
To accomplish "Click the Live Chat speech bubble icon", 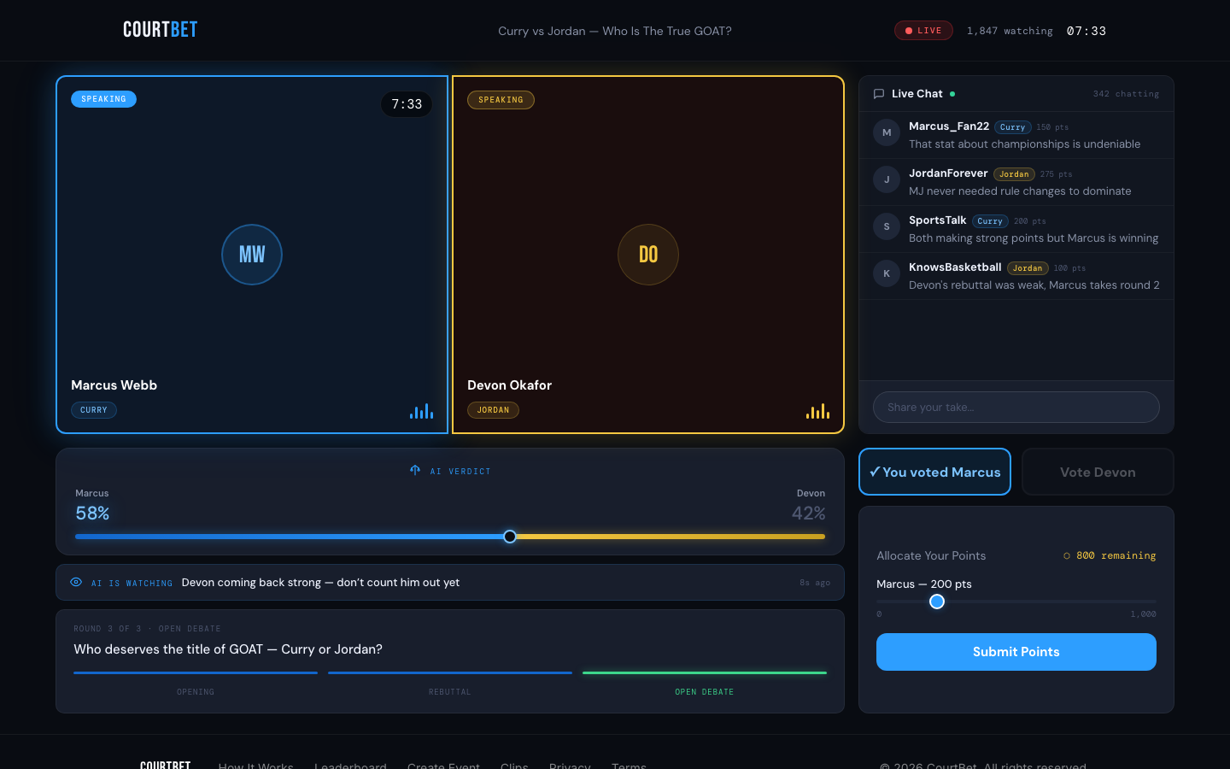I will (879, 94).
